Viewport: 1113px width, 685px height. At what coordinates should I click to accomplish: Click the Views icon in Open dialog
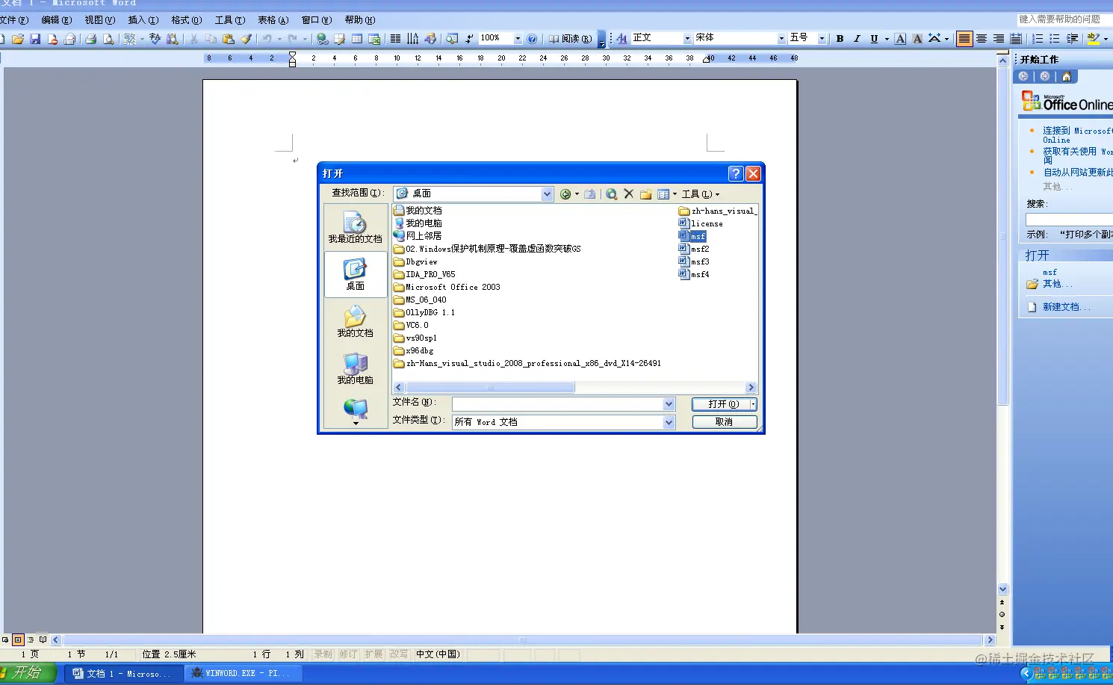(x=663, y=194)
